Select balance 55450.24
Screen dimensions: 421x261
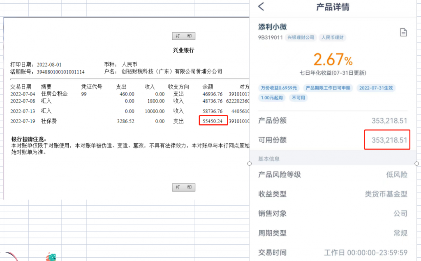point(213,121)
